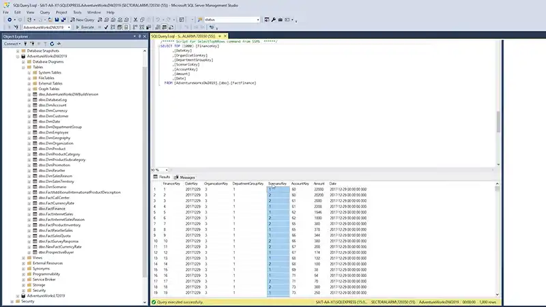Click the navigate backward icon
Viewport: 546px width, 307px height.
[10, 20]
